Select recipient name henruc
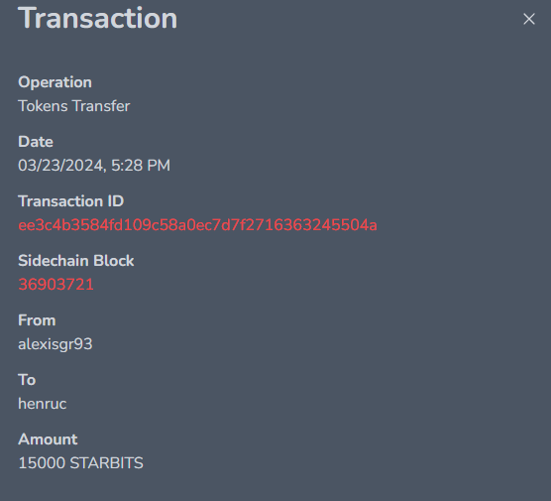The image size is (551, 501). (43, 404)
